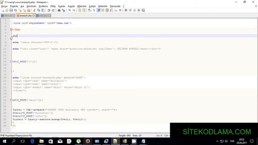Toggle synchronized horizontal scrolling
Image resolution: width=258 pixels, height=145 pixels.
(84, 10)
